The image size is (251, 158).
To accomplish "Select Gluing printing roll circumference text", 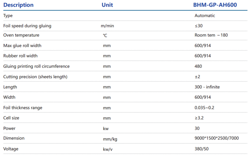I will point(36,66).
